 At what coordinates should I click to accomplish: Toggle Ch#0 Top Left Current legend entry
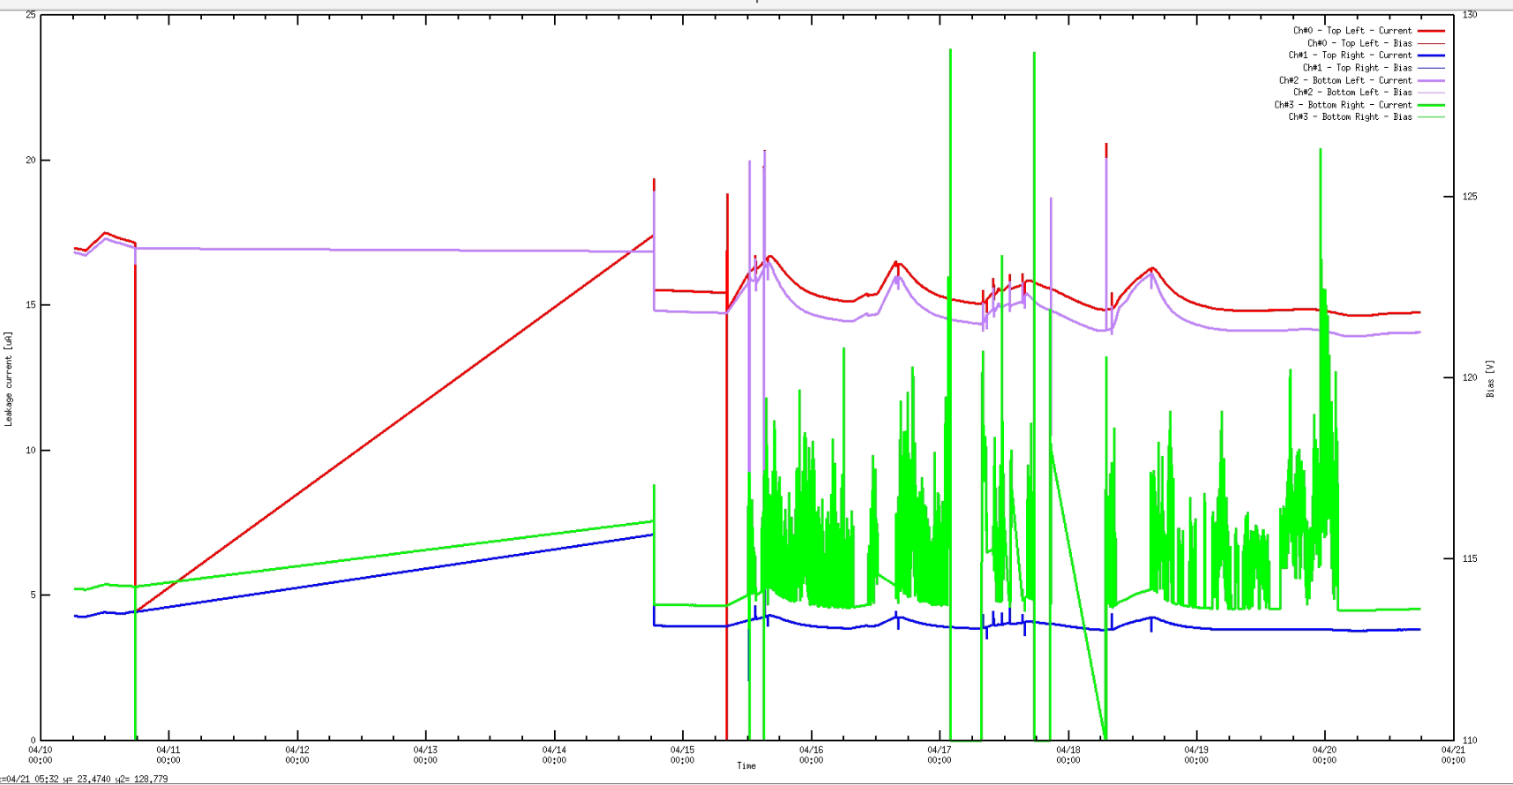pyautogui.click(x=1352, y=31)
